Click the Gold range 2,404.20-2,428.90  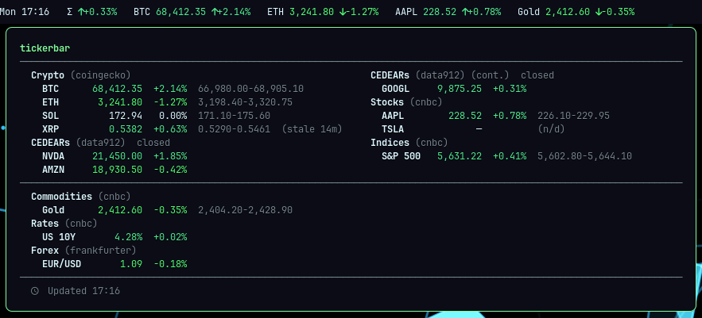point(246,210)
